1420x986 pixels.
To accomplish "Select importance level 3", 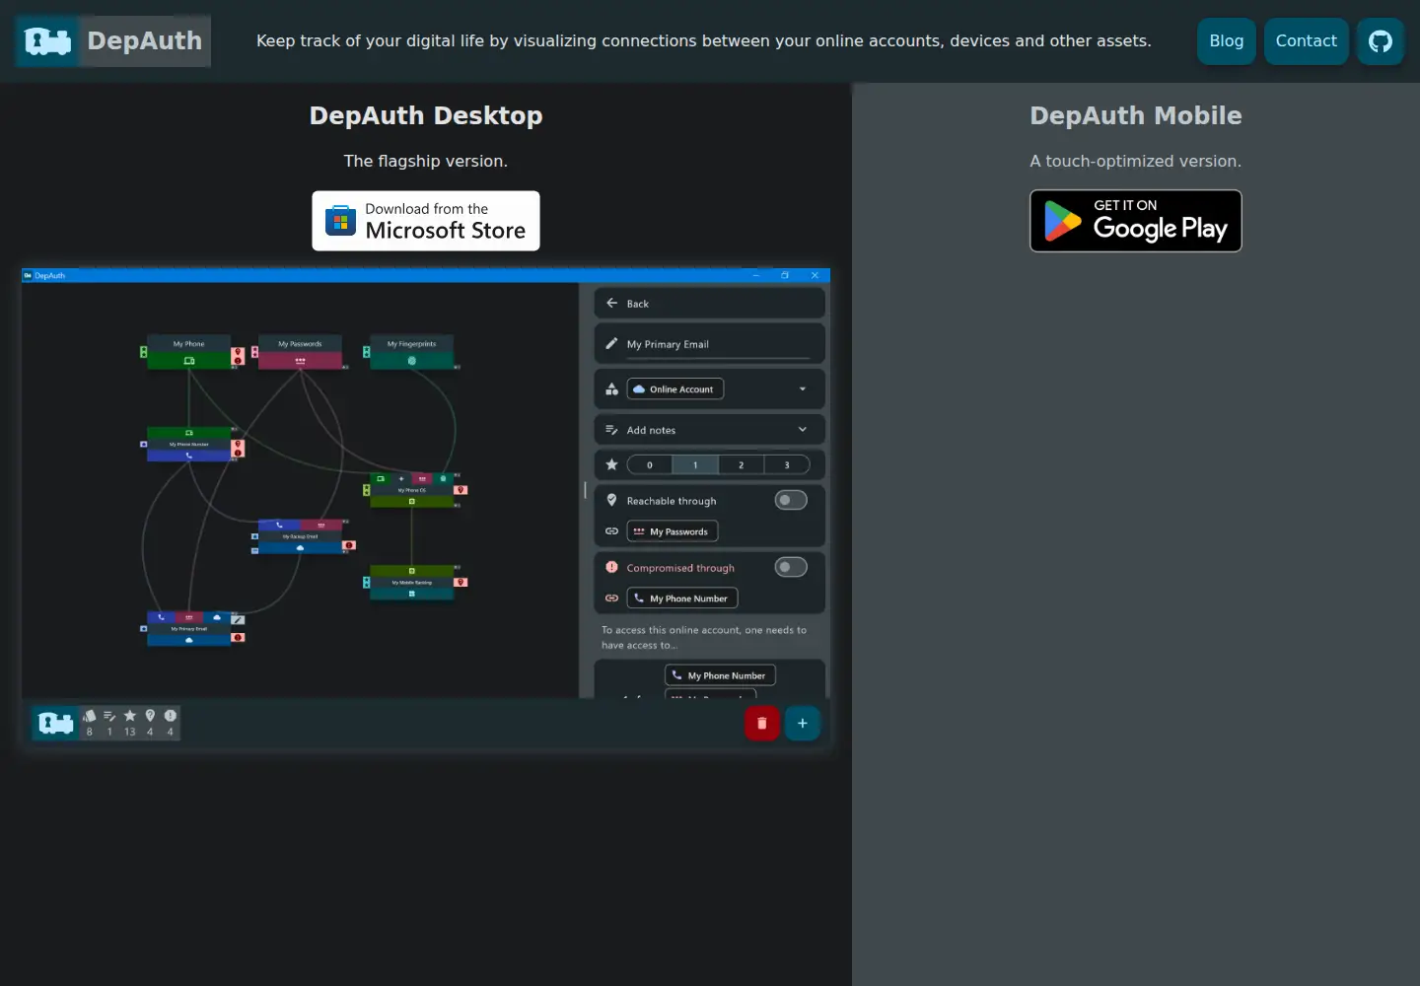I will click(787, 464).
